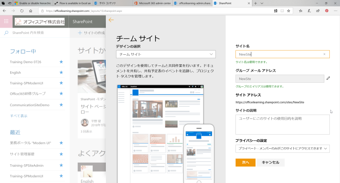Image resolution: width=340 pixels, height=183 pixels.
Task: Edit group email address with pencil icon
Action: coord(328,78)
